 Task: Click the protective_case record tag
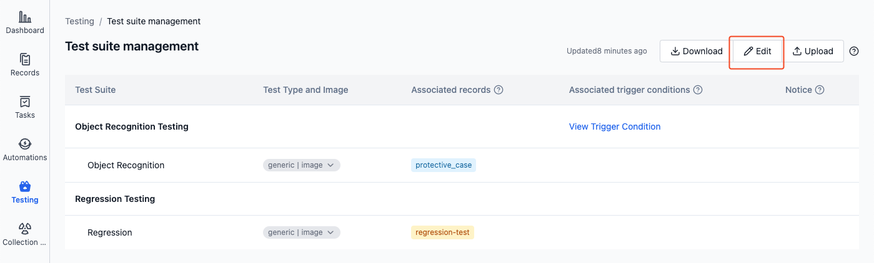point(444,165)
